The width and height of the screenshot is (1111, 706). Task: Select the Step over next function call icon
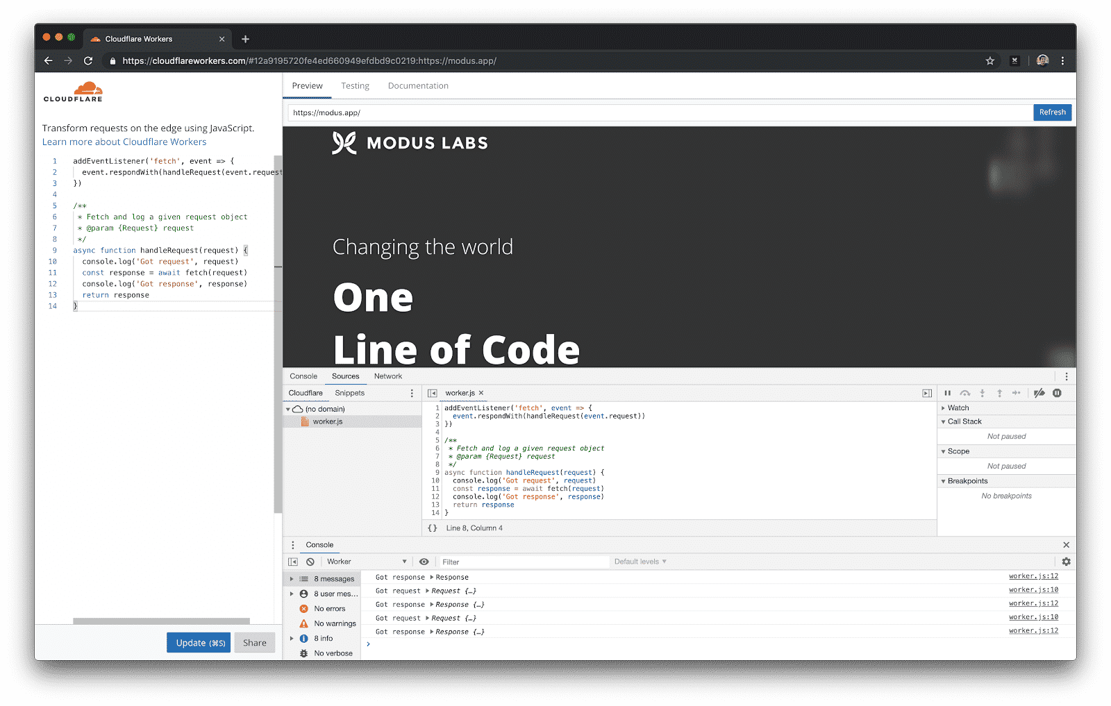coord(965,393)
